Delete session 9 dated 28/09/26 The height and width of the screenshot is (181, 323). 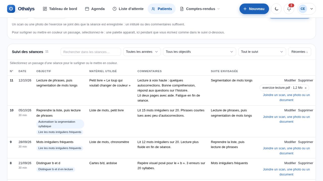(x=306, y=142)
